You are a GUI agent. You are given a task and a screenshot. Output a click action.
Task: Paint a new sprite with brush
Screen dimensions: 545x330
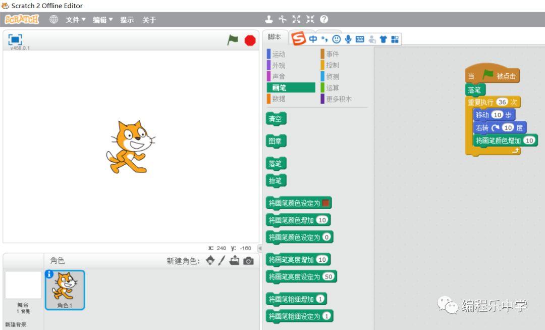(x=222, y=260)
